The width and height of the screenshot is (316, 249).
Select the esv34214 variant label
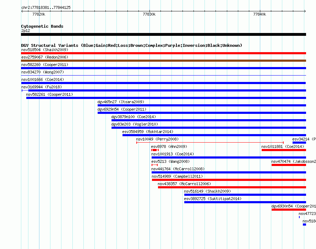304,139
